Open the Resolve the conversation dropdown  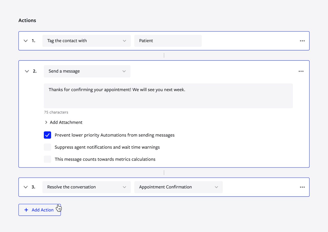pos(87,187)
